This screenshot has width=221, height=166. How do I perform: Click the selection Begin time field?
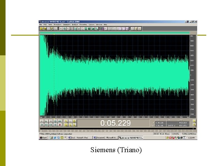coord(161,123)
